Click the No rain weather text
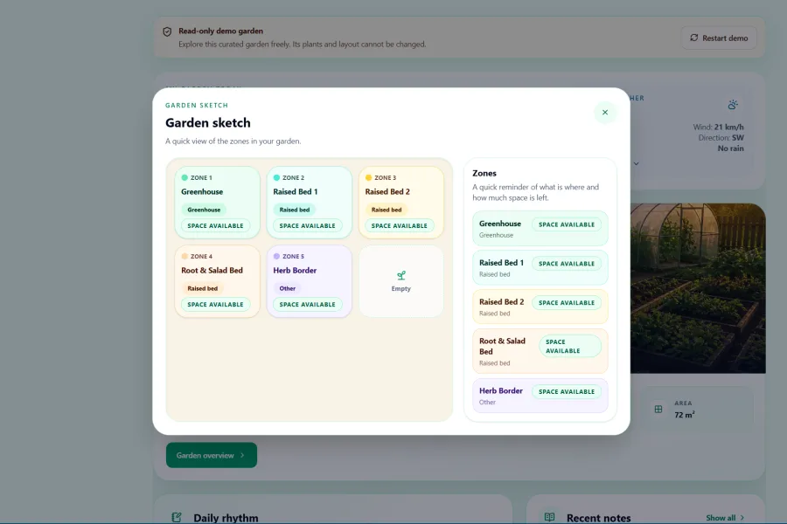Viewport: 787px width, 524px height. pos(731,148)
